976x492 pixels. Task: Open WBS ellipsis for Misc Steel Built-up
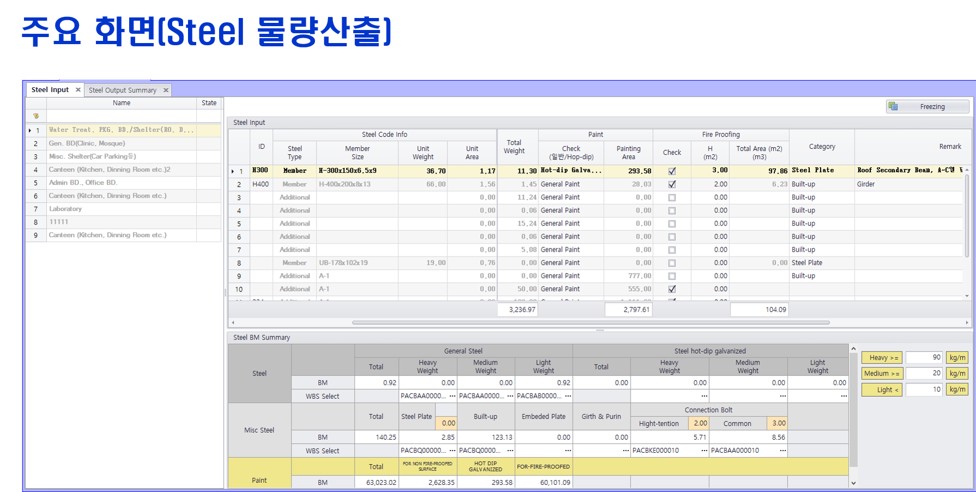coord(510,451)
